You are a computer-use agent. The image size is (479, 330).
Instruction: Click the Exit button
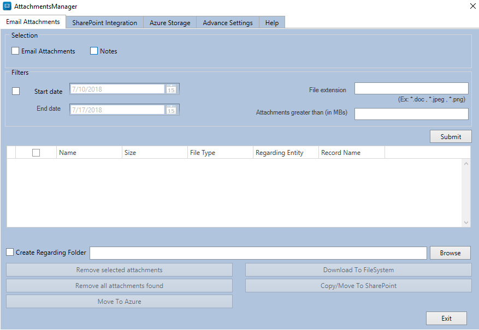(x=446, y=319)
